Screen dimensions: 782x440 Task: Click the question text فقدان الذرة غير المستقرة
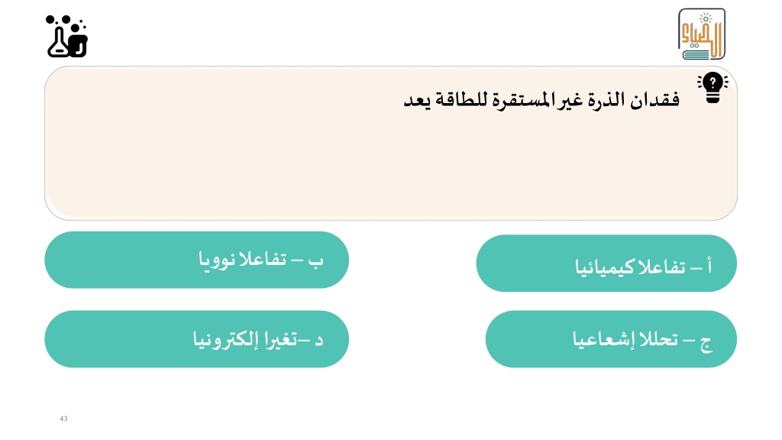[574, 99]
